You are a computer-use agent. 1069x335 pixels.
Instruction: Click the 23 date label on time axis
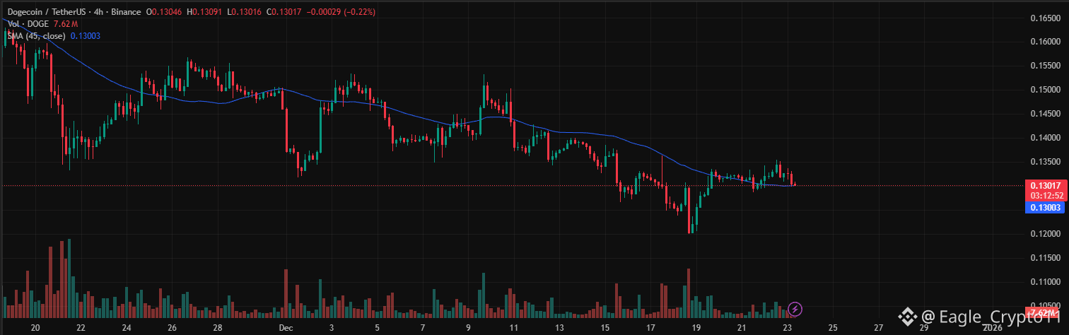(787, 328)
